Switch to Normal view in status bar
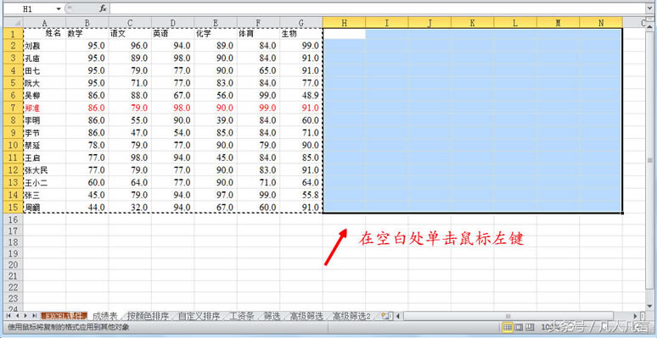The image size is (657, 338). point(507,327)
